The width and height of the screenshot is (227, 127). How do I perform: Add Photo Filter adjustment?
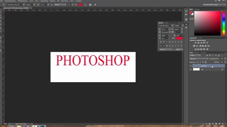[203, 46]
